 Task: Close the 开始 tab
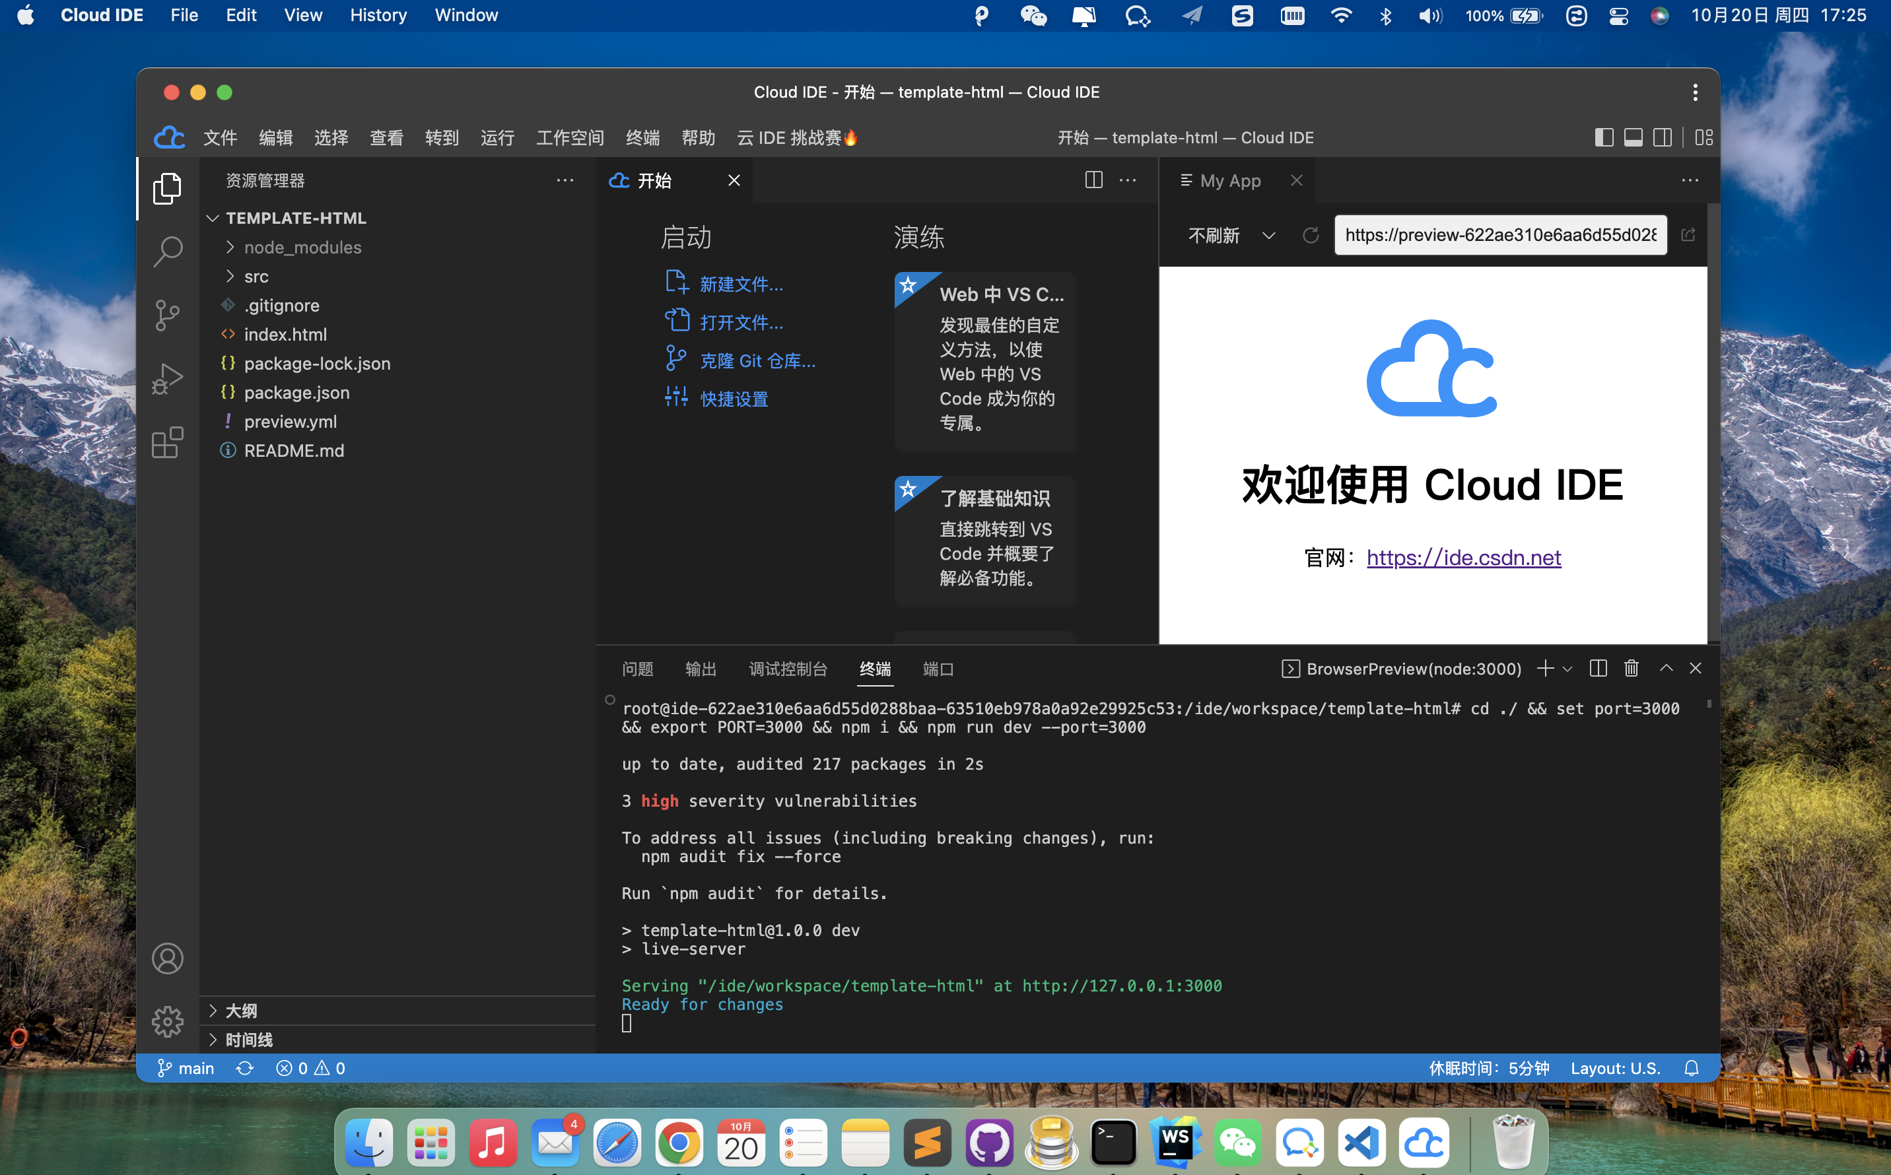pyautogui.click(x=734, y=180)
